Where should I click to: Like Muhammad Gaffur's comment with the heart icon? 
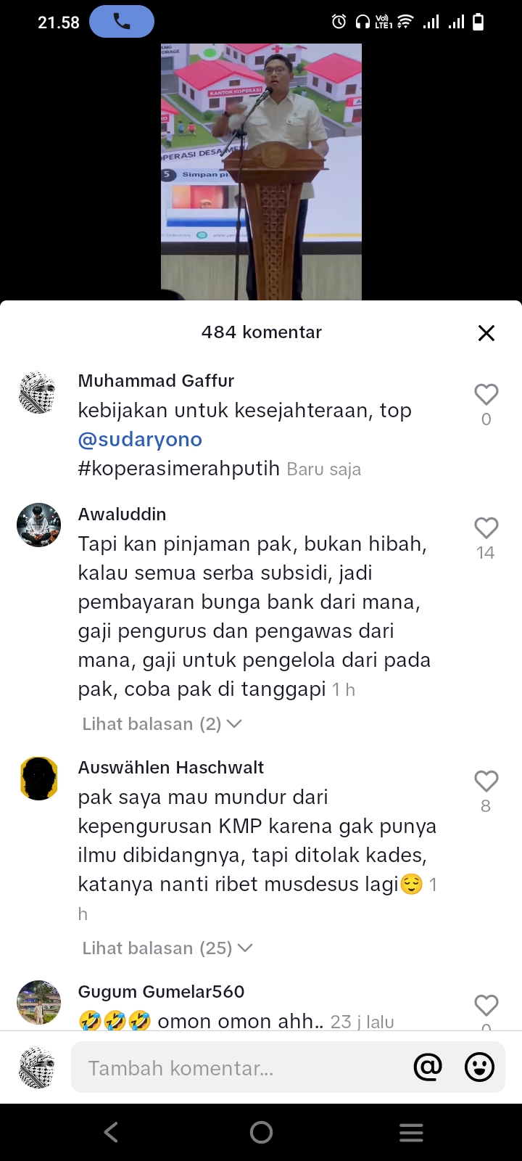coord(486,394)
